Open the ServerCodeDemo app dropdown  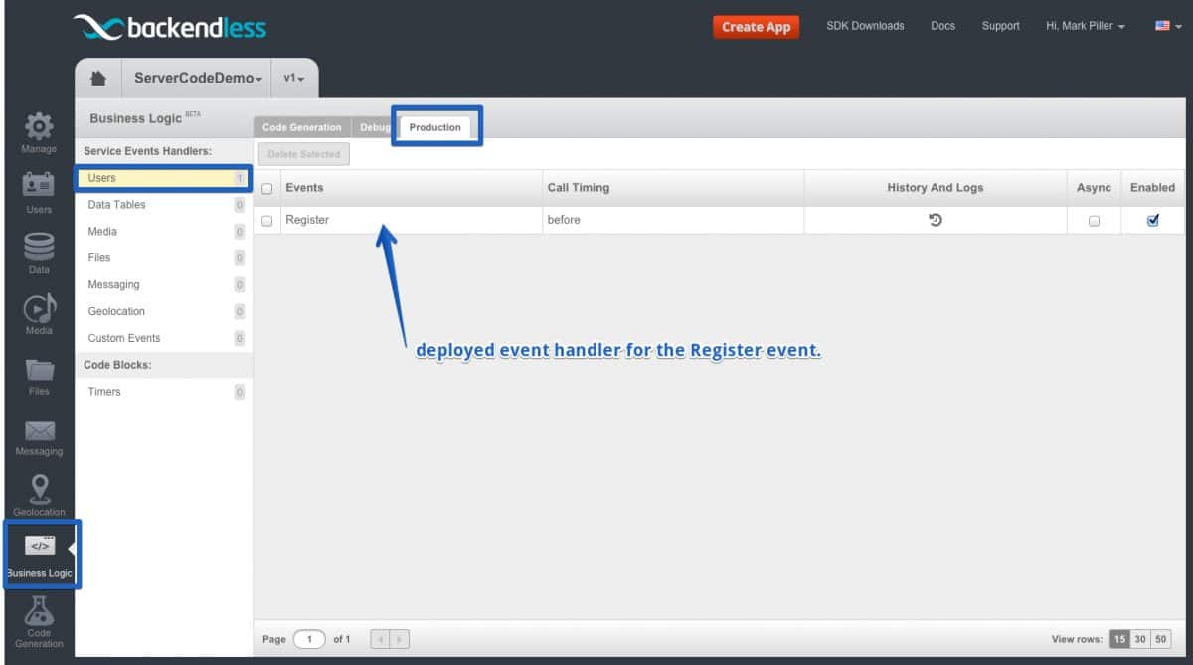pyautogui.click(x=198, y=79)
